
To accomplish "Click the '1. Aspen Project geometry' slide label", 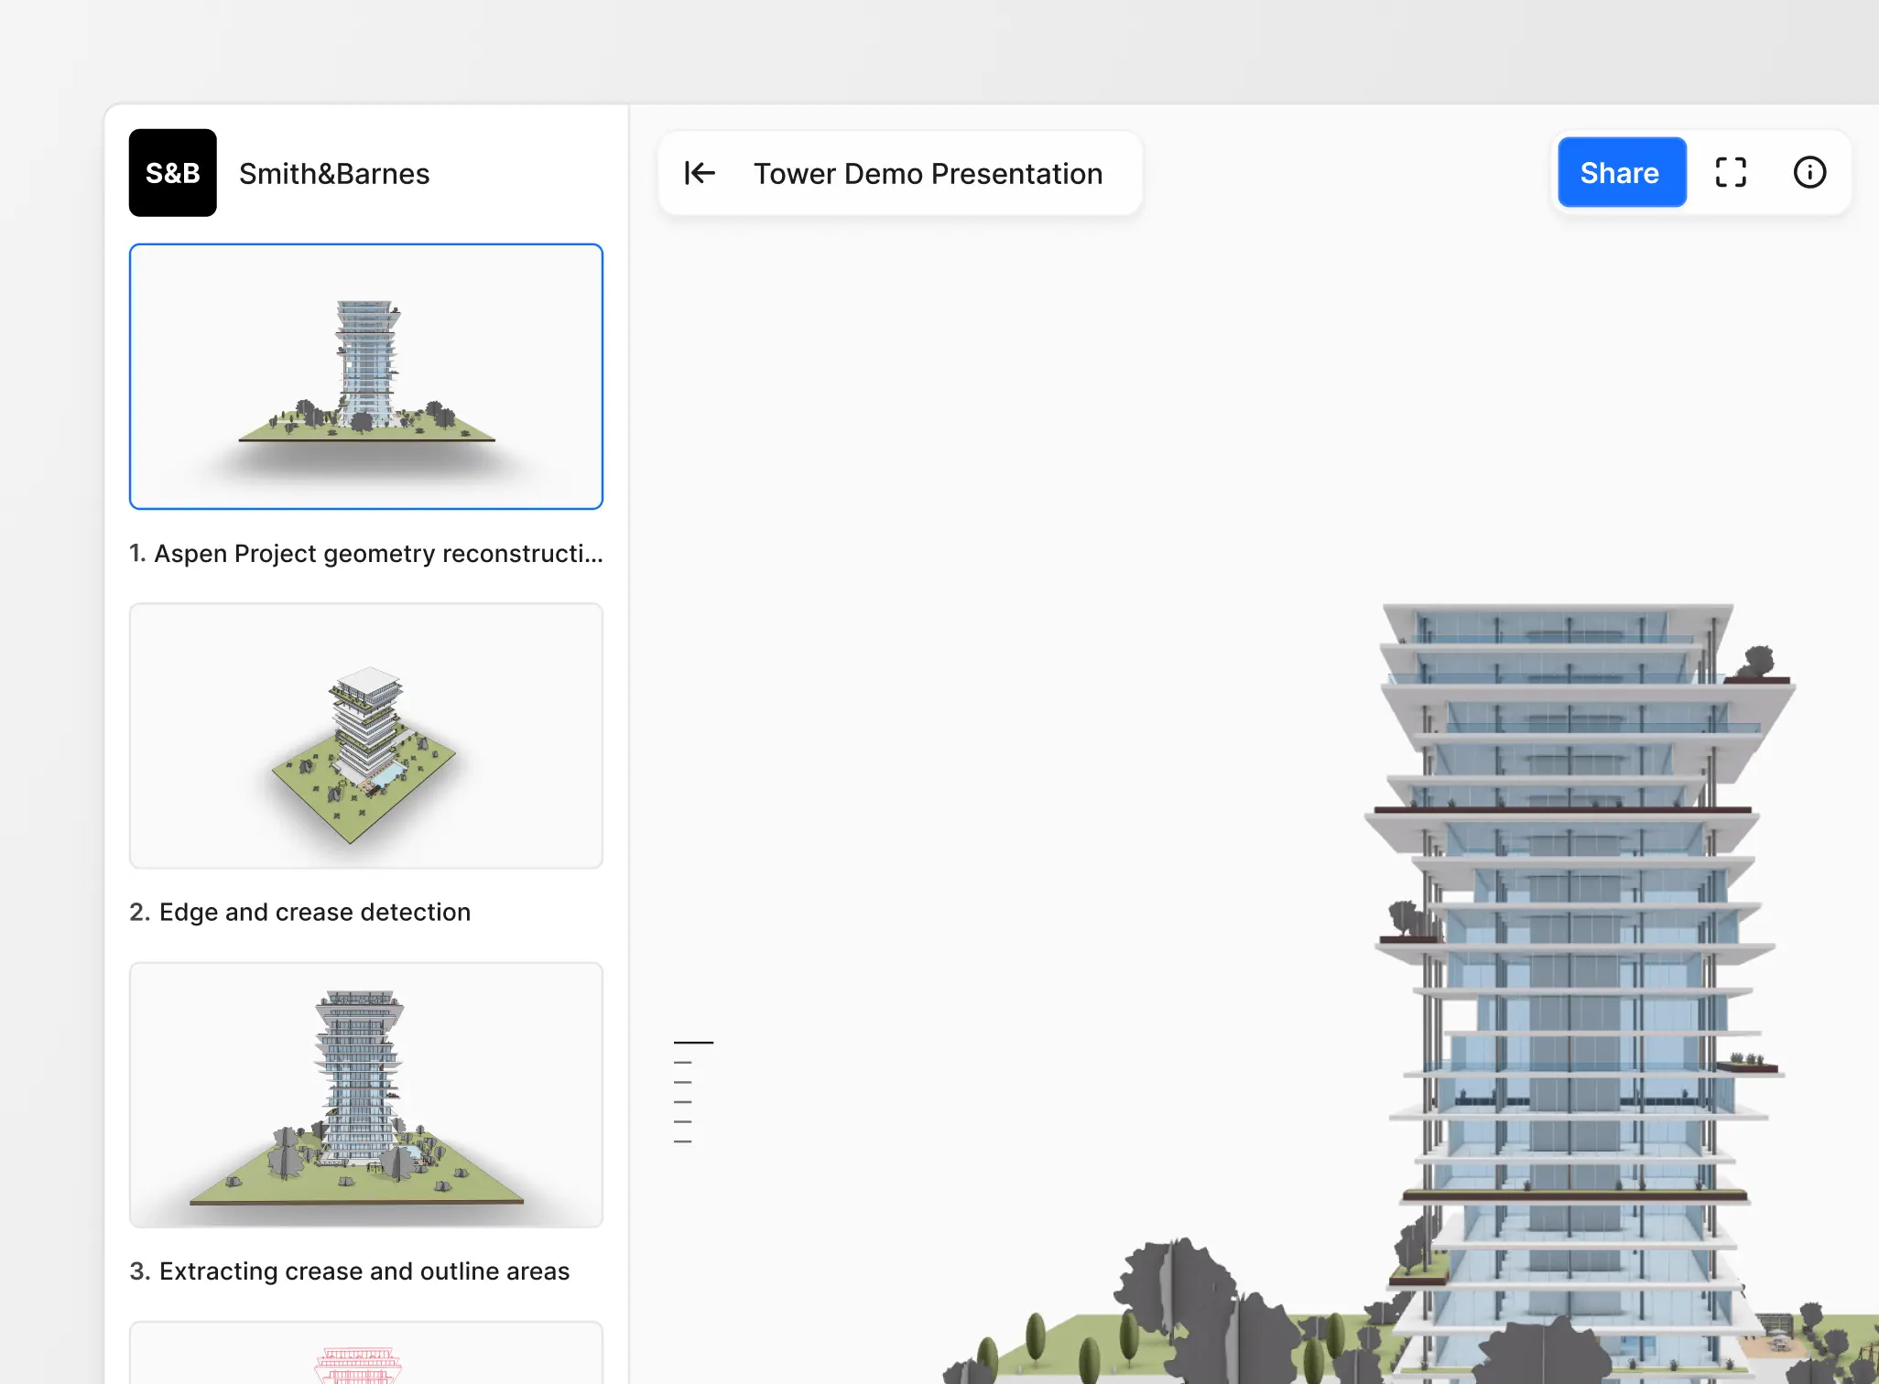I will point(366,554).
